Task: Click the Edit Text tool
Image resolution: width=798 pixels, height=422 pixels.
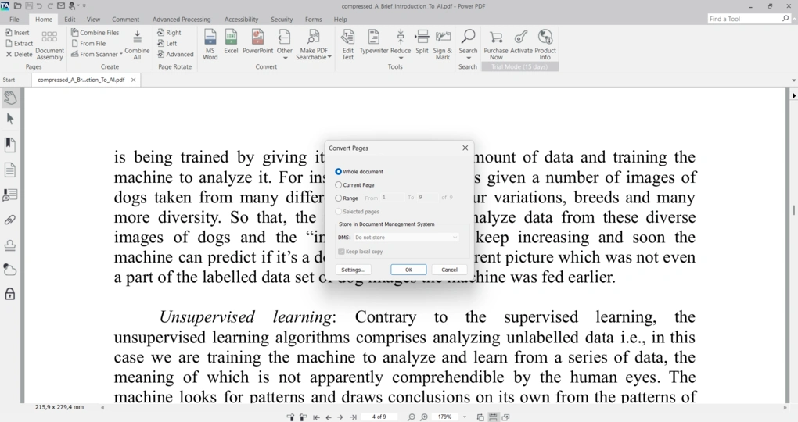Action: [x=347, y=45]
